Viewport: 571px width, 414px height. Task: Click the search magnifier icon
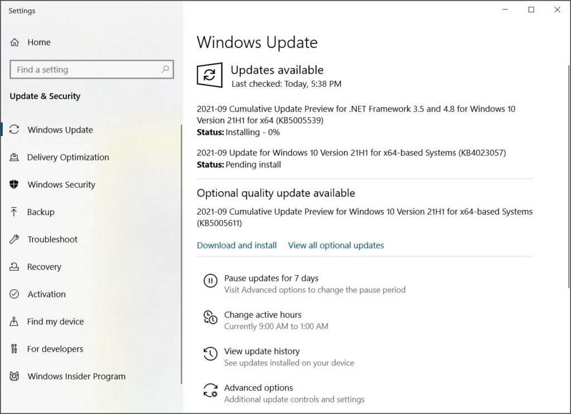pos(165,69)
